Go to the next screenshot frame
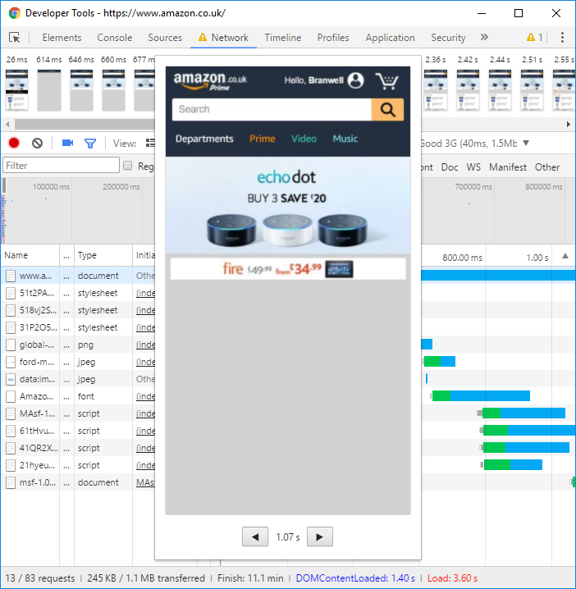576x589 pixels. point(320,536)
